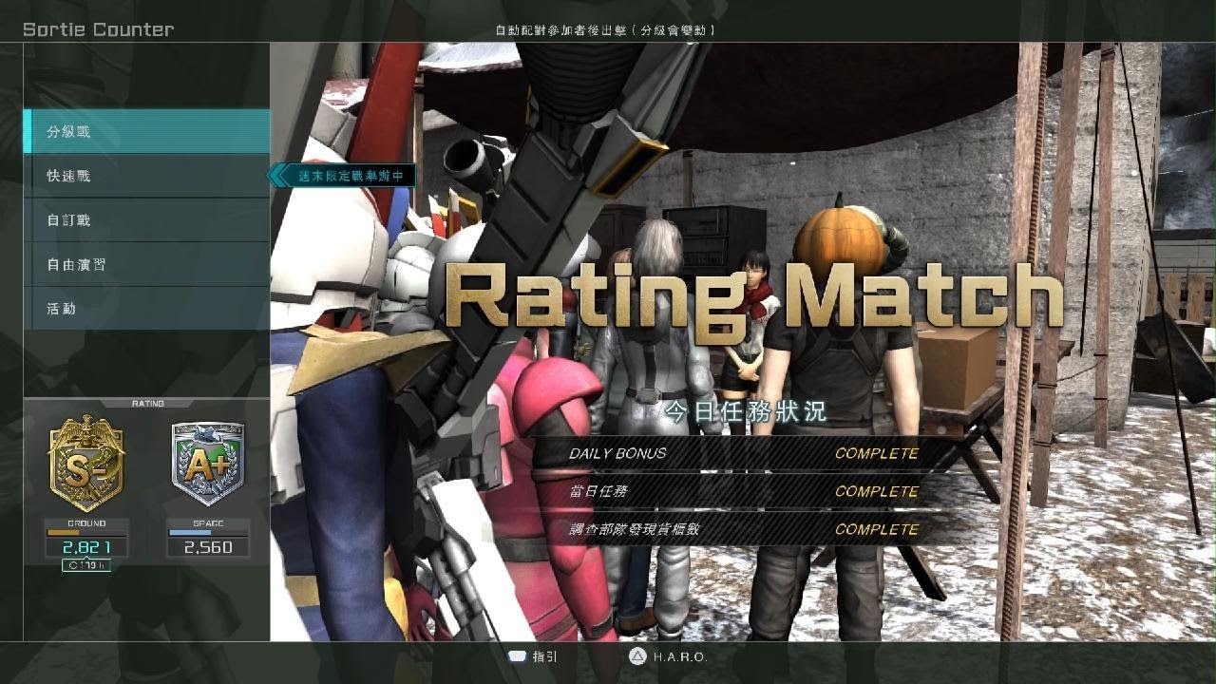Click COMPLETE status on the 當日任務 row
The width and height of the screenshot is (1216, 684).
[877, 491]
